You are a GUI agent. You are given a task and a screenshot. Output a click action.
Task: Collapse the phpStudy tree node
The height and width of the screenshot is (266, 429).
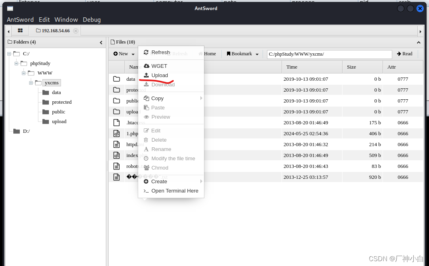(17, 63)
